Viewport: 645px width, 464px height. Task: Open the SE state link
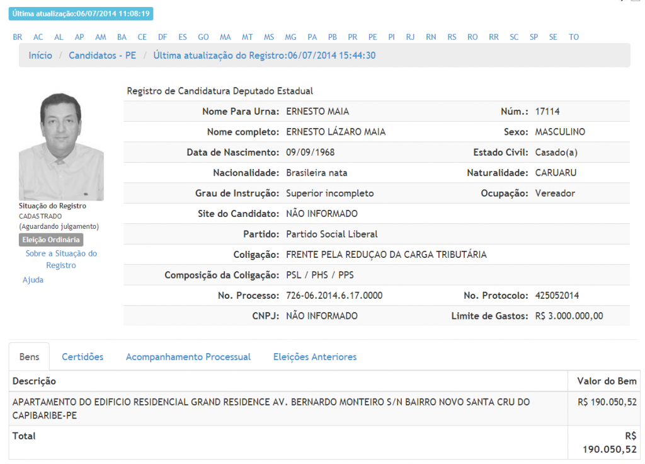553,37
